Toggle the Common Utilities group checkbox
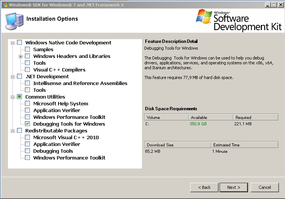285x199 pixels. 20,97
